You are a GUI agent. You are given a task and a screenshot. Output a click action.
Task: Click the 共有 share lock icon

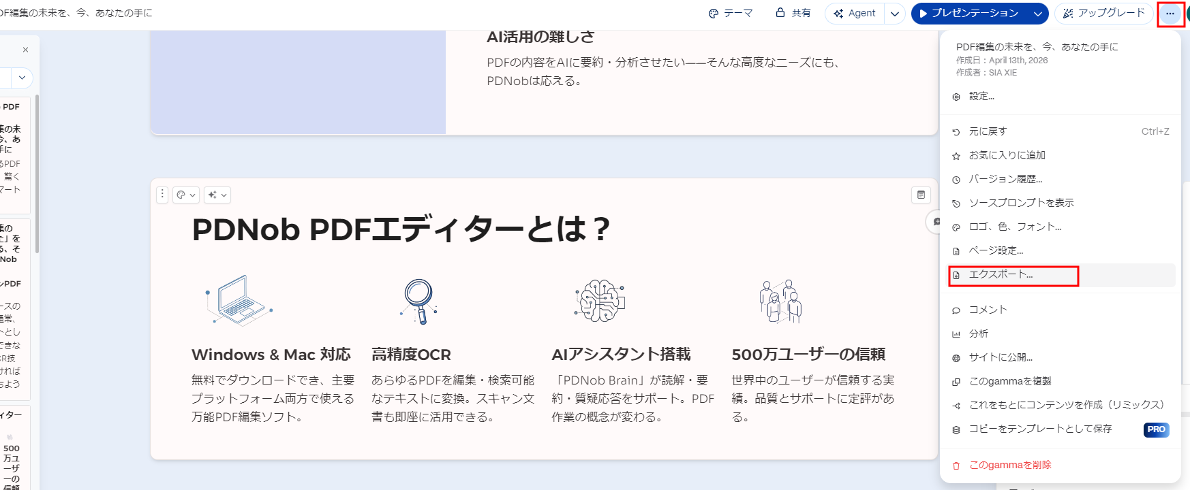(780, 13)
